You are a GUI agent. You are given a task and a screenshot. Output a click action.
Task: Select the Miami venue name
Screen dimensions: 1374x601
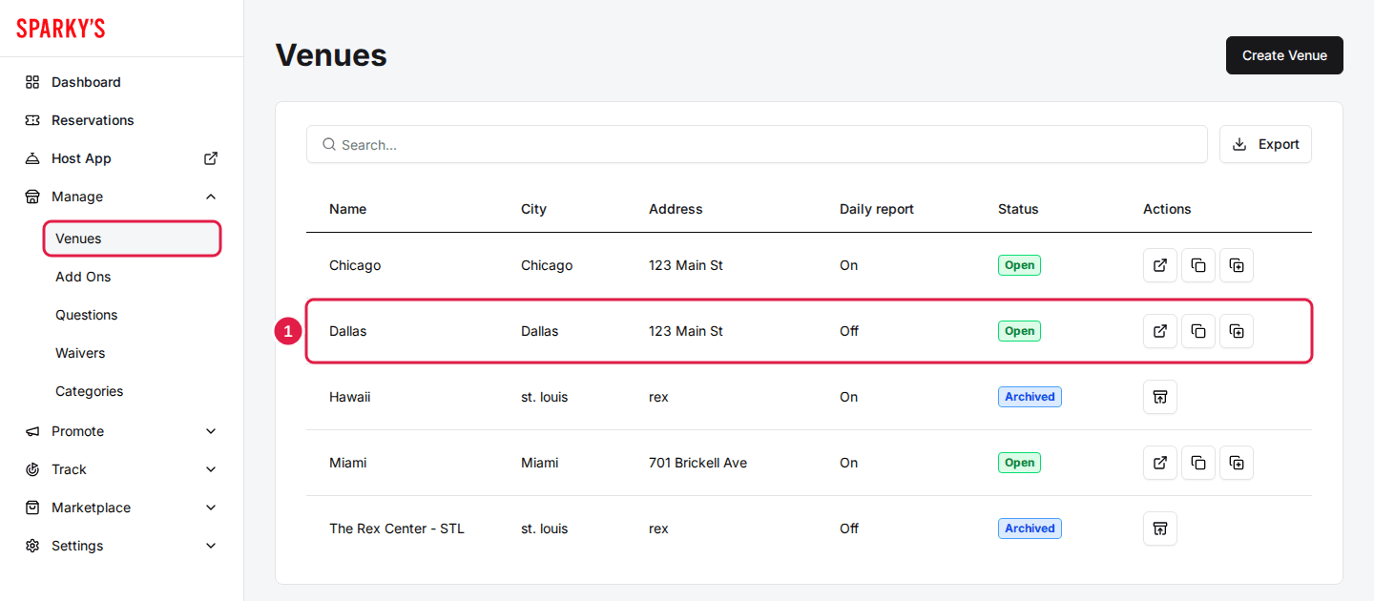347,463
